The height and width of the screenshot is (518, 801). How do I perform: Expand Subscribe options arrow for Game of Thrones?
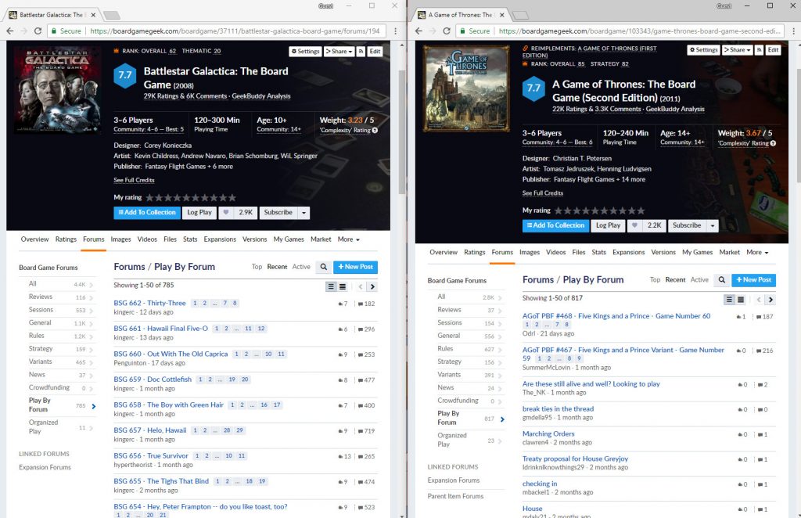tap(713, 225)
